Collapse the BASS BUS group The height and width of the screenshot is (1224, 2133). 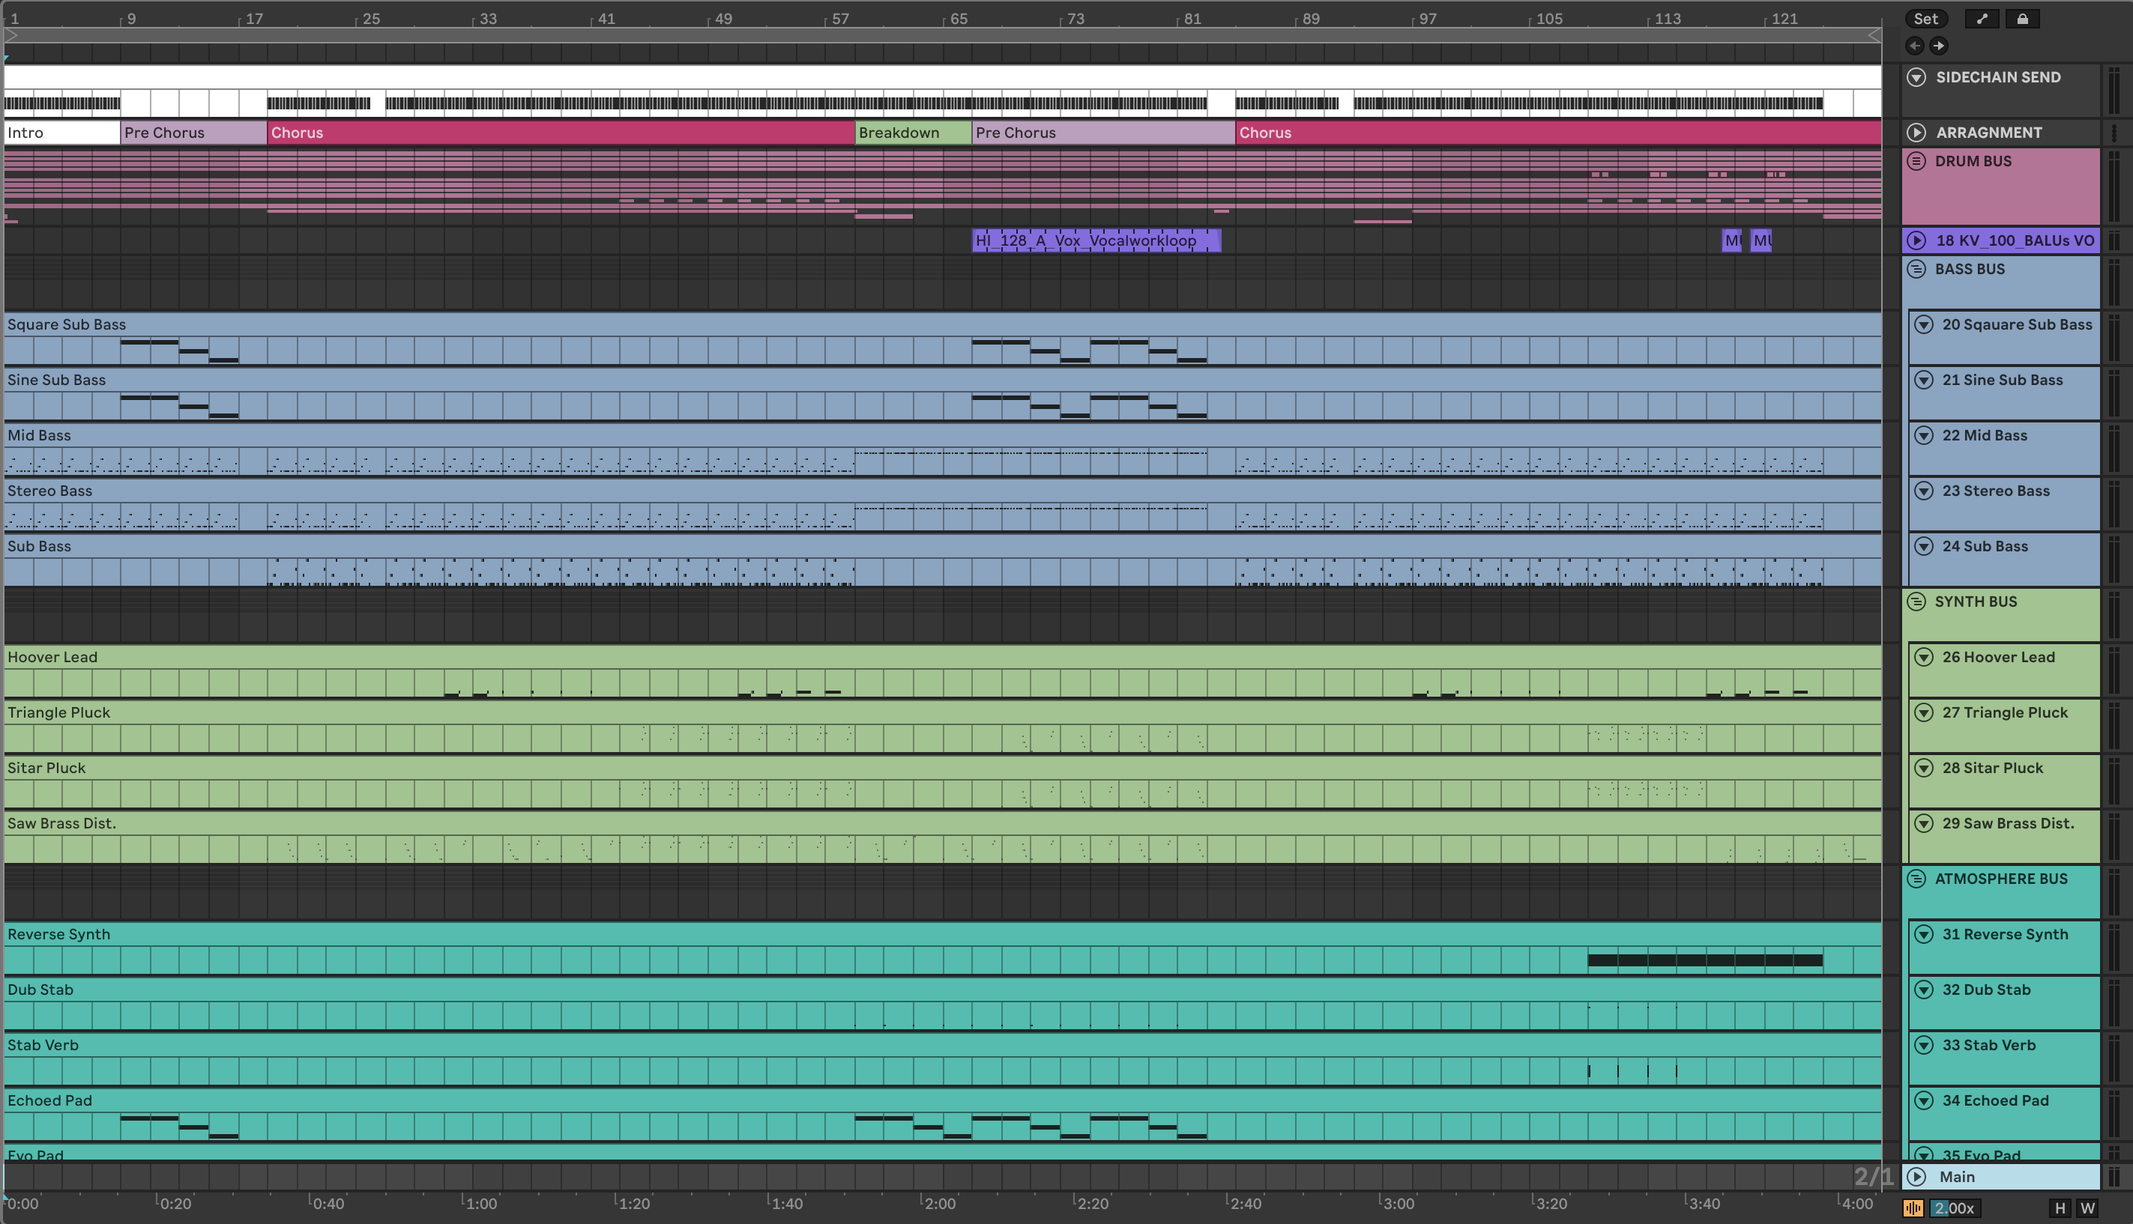click(x=1916, y=269)
